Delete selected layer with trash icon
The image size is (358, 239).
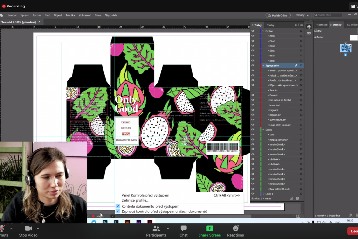[x=297, y=198]
